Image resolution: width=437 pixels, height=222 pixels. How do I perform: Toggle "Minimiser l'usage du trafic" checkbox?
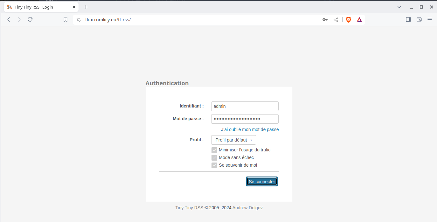(214, 150)
